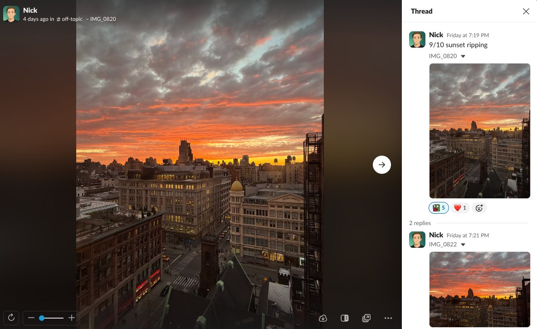Go to next image with arrow button

click(381, 165)
